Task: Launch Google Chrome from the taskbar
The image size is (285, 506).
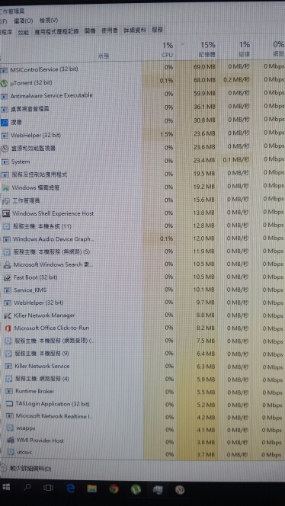Action: pyautogui.click(x=114, y=489)
